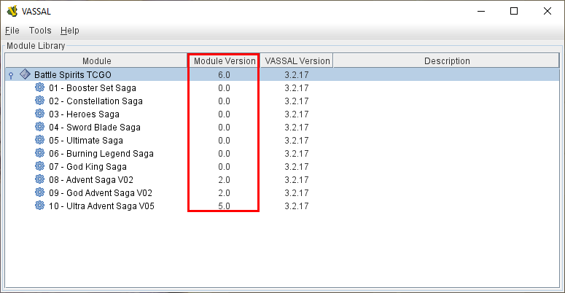Viewport: 565px width, 293px height.
Task: Click the Battle Spirits TCGO module diamond icon
Action: click(25, 74)
